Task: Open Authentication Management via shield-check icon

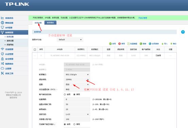Action: 2,54
